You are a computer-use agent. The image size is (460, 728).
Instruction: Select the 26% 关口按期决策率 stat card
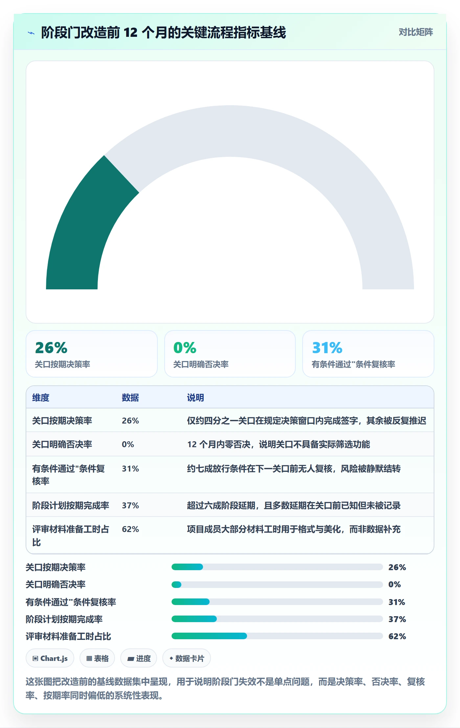(x=92, y=354)
